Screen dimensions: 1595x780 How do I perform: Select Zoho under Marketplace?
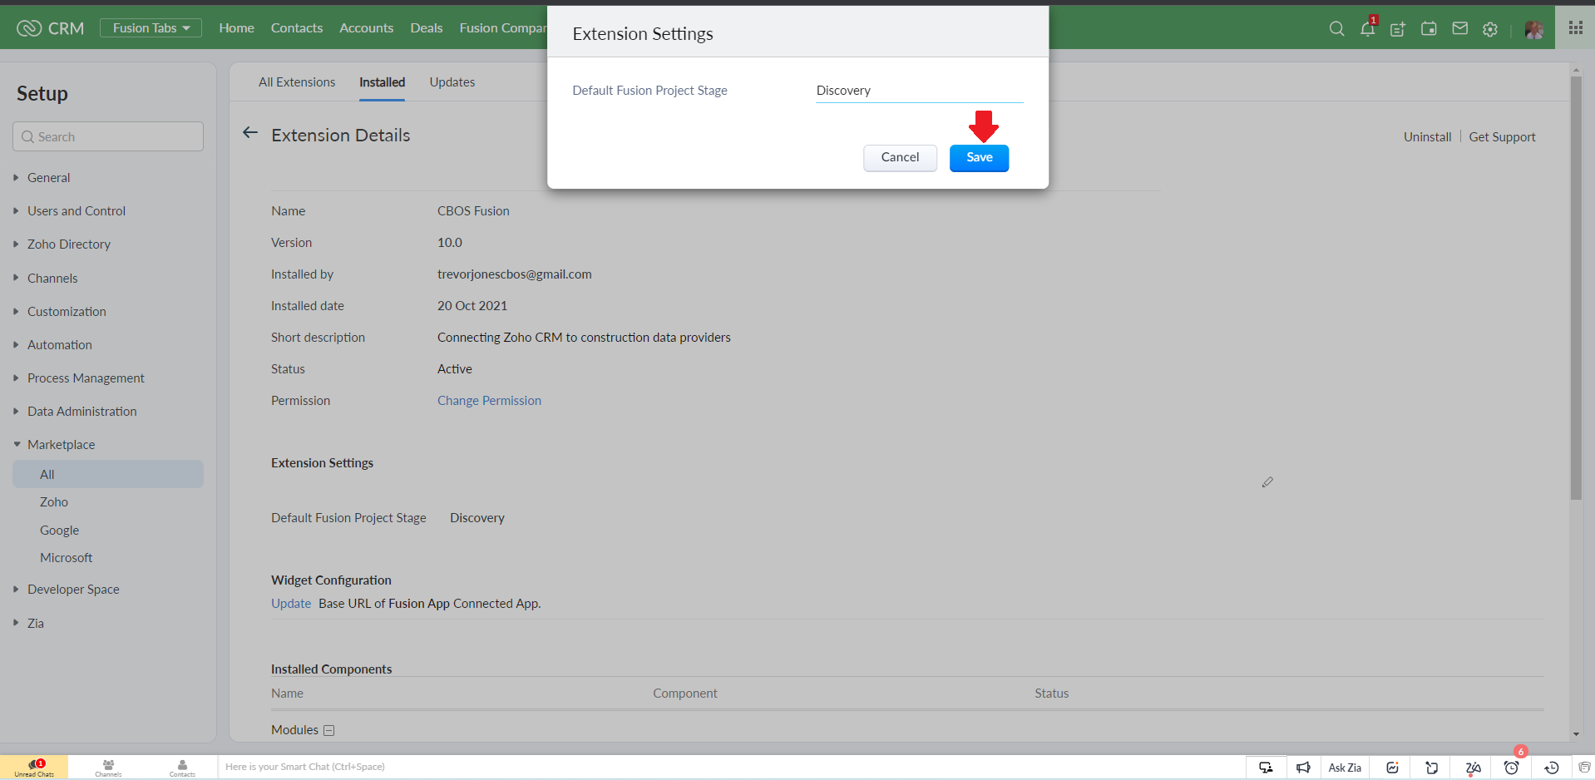[54, 502]
